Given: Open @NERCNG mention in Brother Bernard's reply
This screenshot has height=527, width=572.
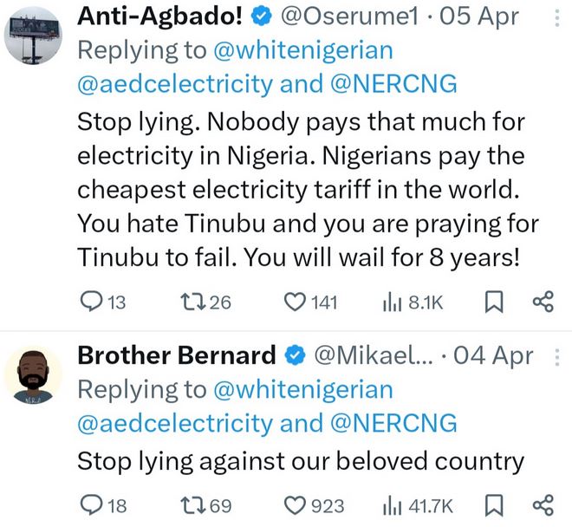Looking at the screenshot, I should pyautogui.click(x=393, y=424).
